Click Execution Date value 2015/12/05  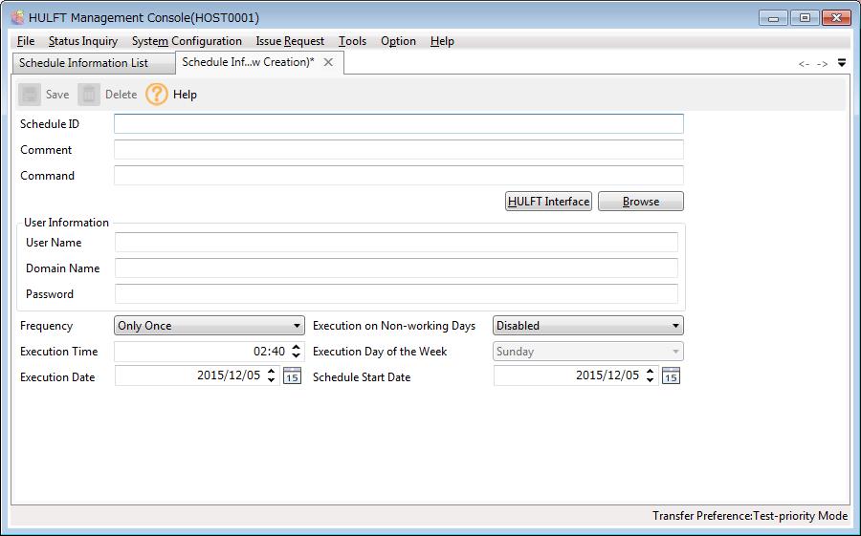229,375
